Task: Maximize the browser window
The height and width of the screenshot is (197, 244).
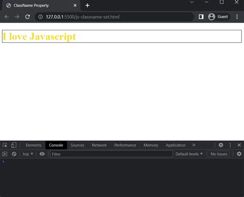Action: click(x=221, y=2)
